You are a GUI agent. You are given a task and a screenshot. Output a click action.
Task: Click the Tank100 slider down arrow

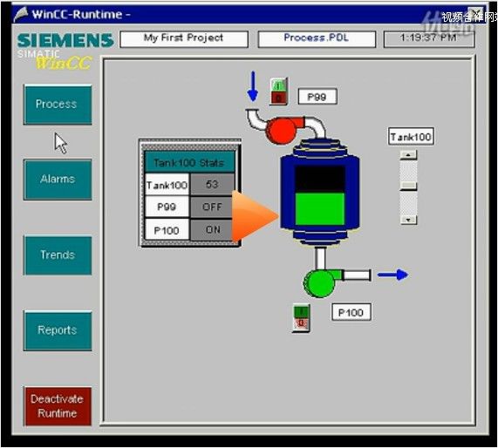pyautogui.click(x=408, y=220)
